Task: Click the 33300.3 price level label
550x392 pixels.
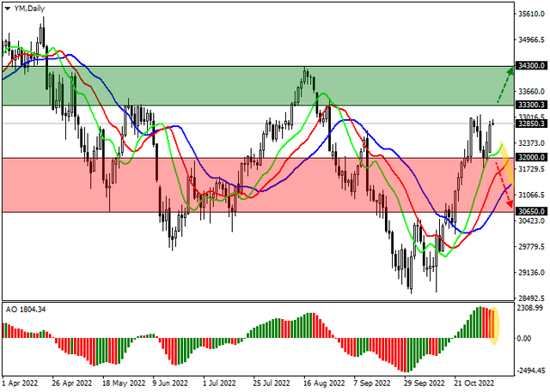Action: (531, 105)
